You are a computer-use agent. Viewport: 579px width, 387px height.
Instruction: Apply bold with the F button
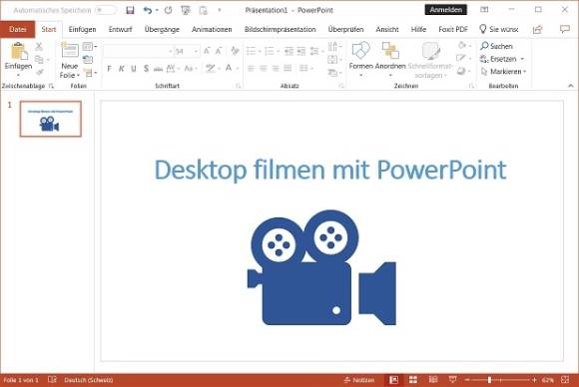109,69
